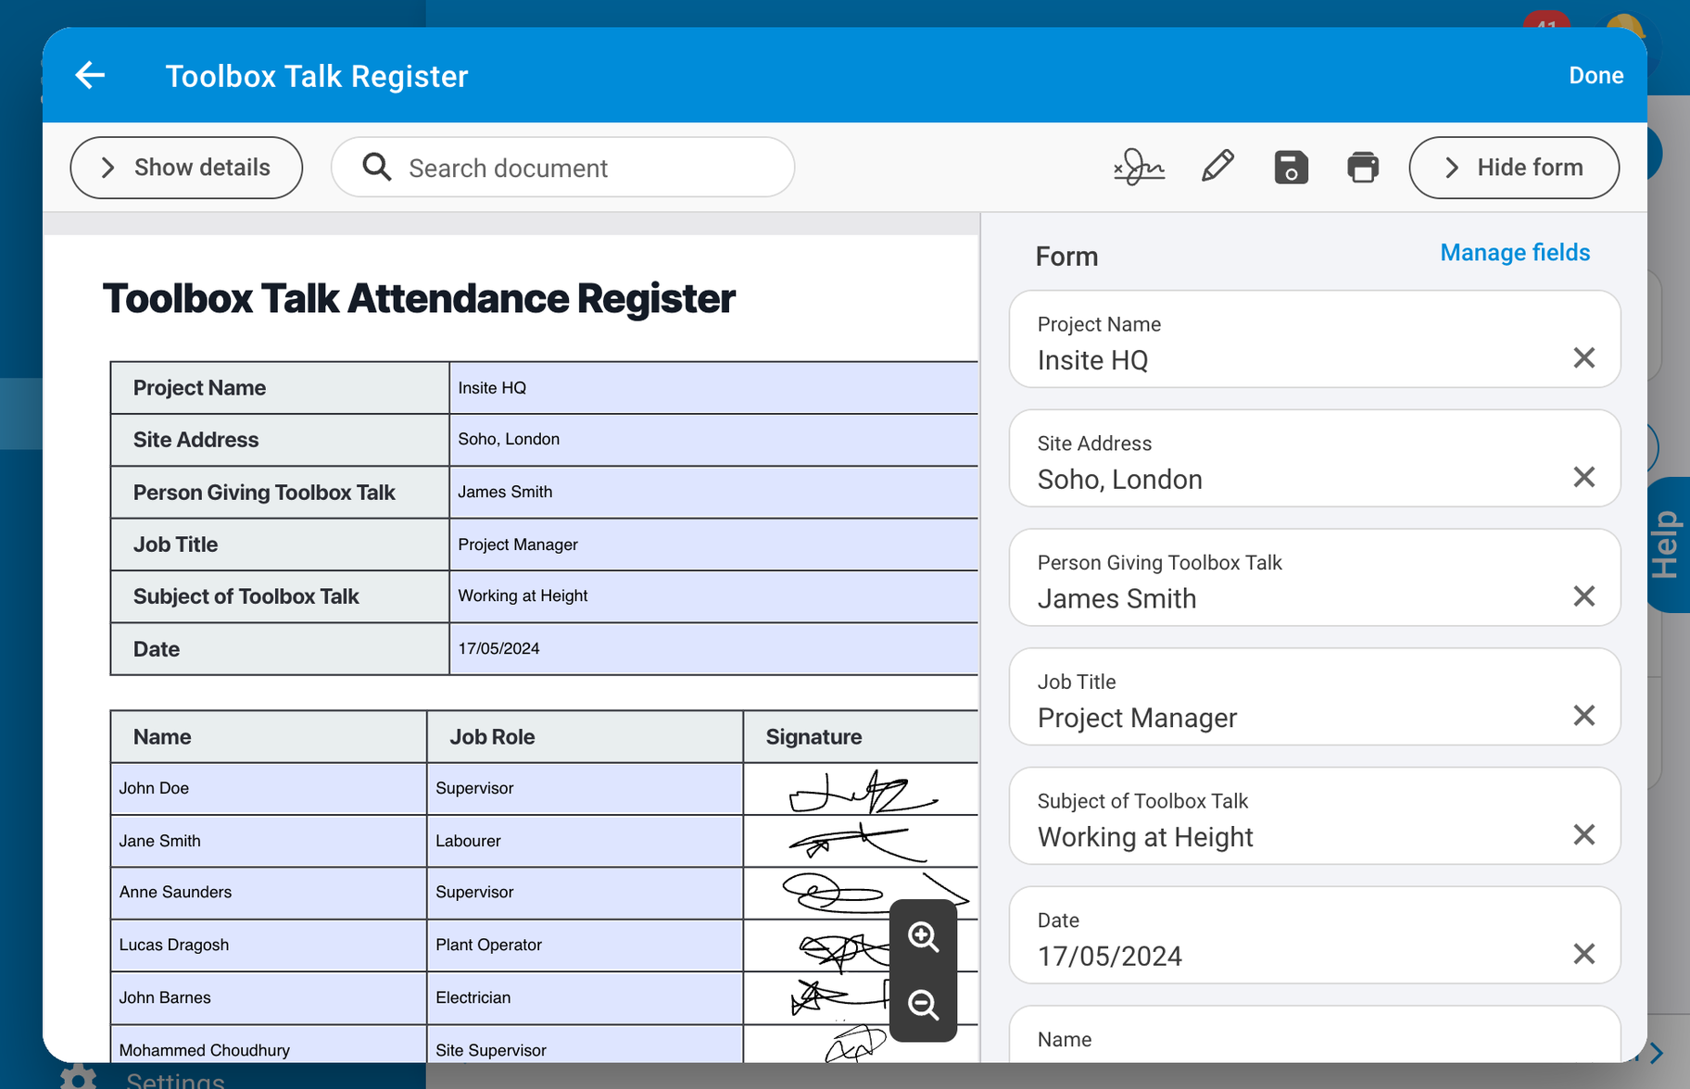This screenshot has height=1089, width=1690.
Task: Select the John Doe name cell
Action: click(x=268, y=789)
